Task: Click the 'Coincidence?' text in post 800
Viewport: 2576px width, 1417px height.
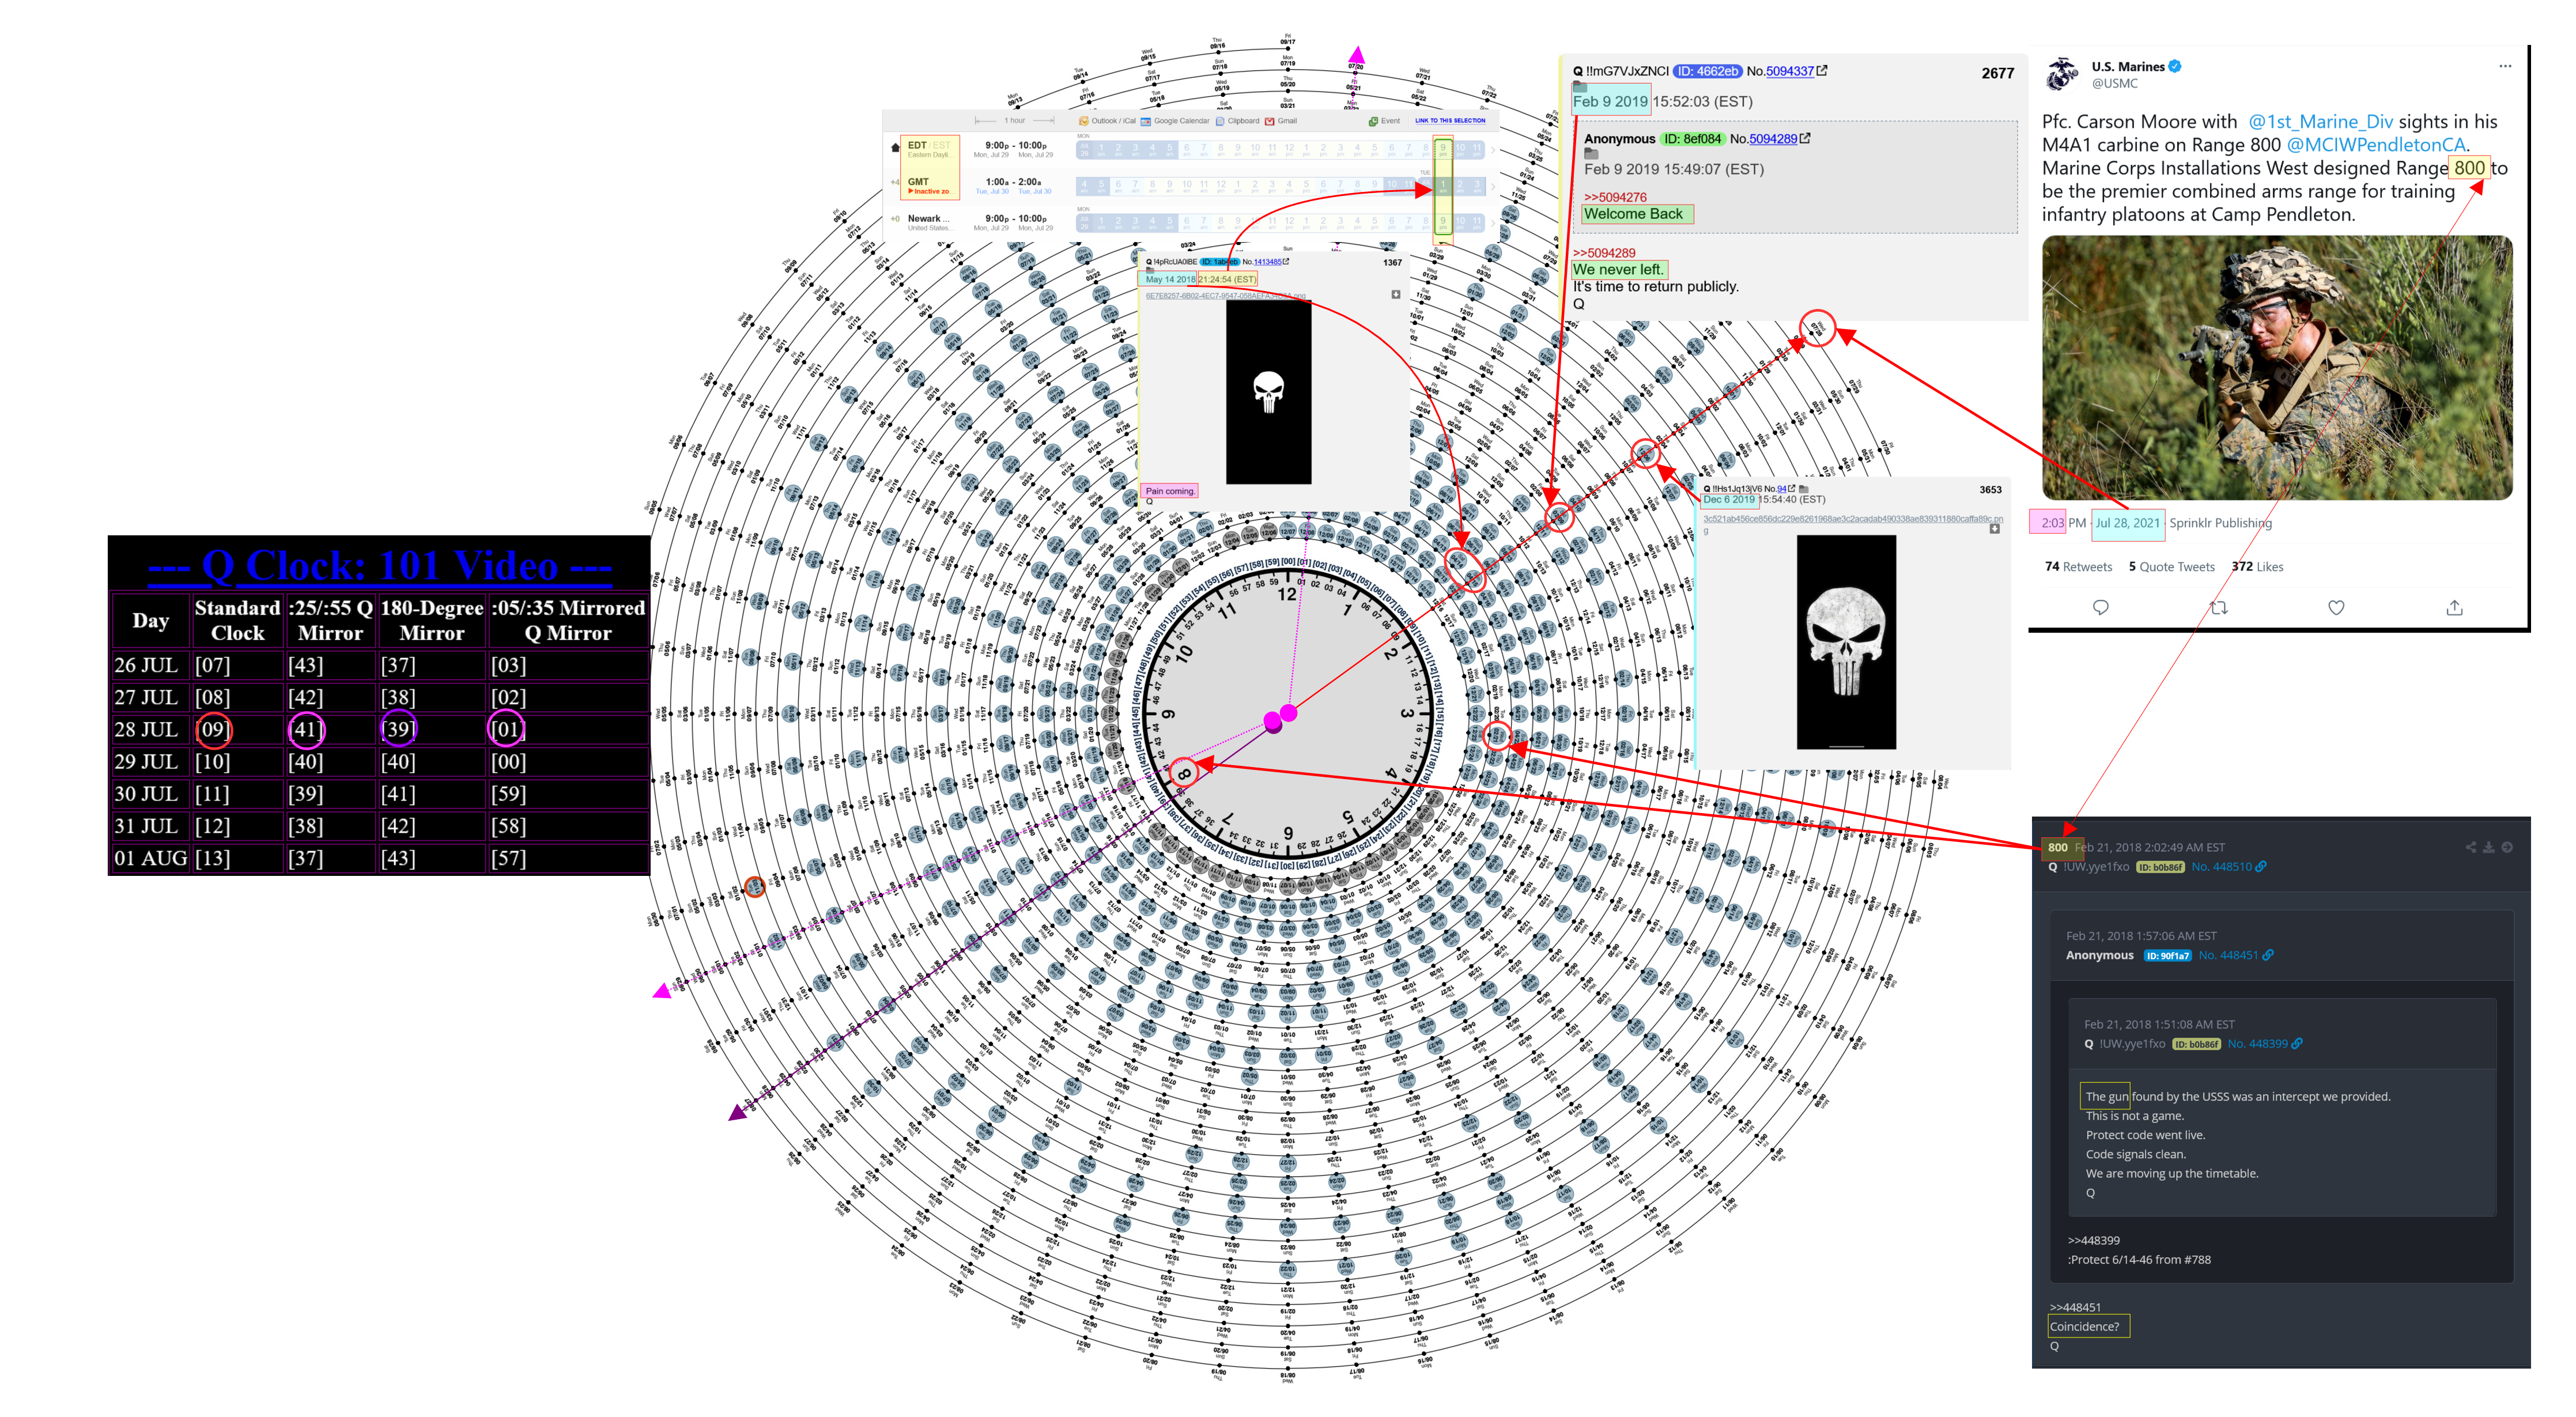Action: click(2084, 1327)
